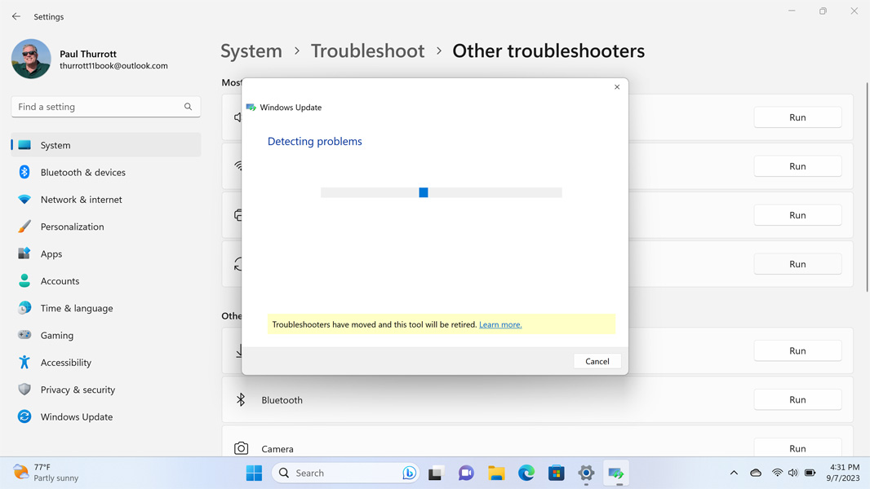
Task: Open Bluetooth & devices settings
Action: point(83,172)
